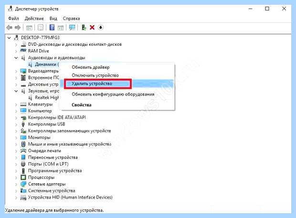296x218 pixels.
Task: Select the Realtek High device row
Action: (x=43, y=98)
